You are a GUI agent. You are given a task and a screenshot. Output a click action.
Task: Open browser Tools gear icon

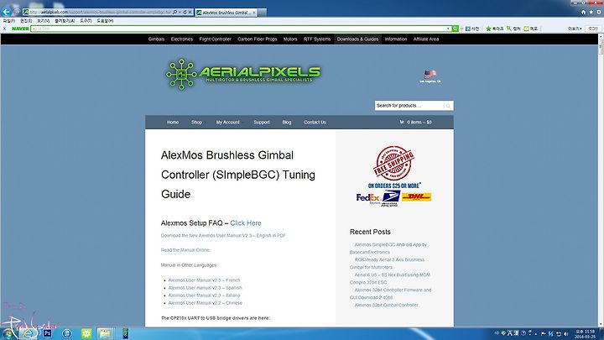pos(599,13)
